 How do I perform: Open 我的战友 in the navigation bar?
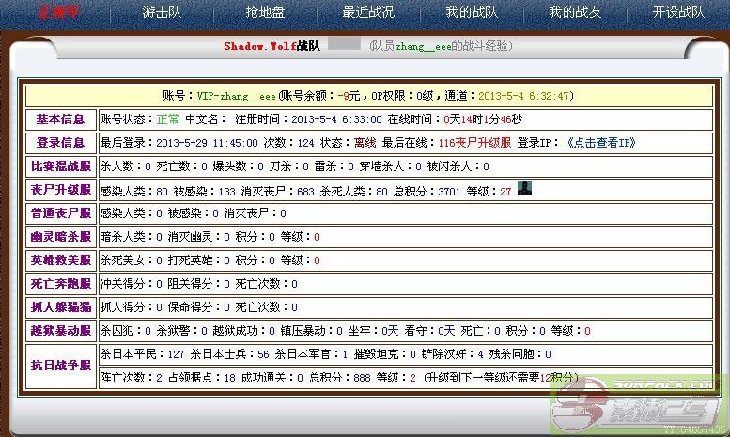pos(574,12)
